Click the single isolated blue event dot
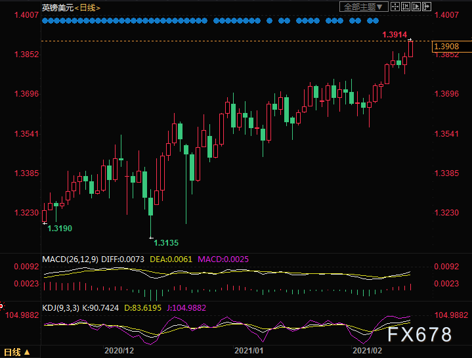The height and width of the screenshot is (358, 472). tap(269, 21)
